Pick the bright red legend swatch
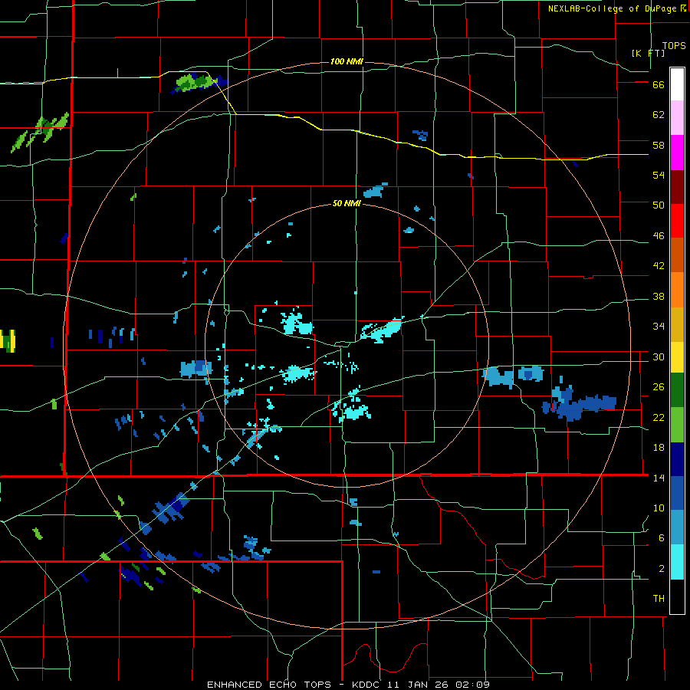Screen dimensions: 690x690 tap(677, 221)
